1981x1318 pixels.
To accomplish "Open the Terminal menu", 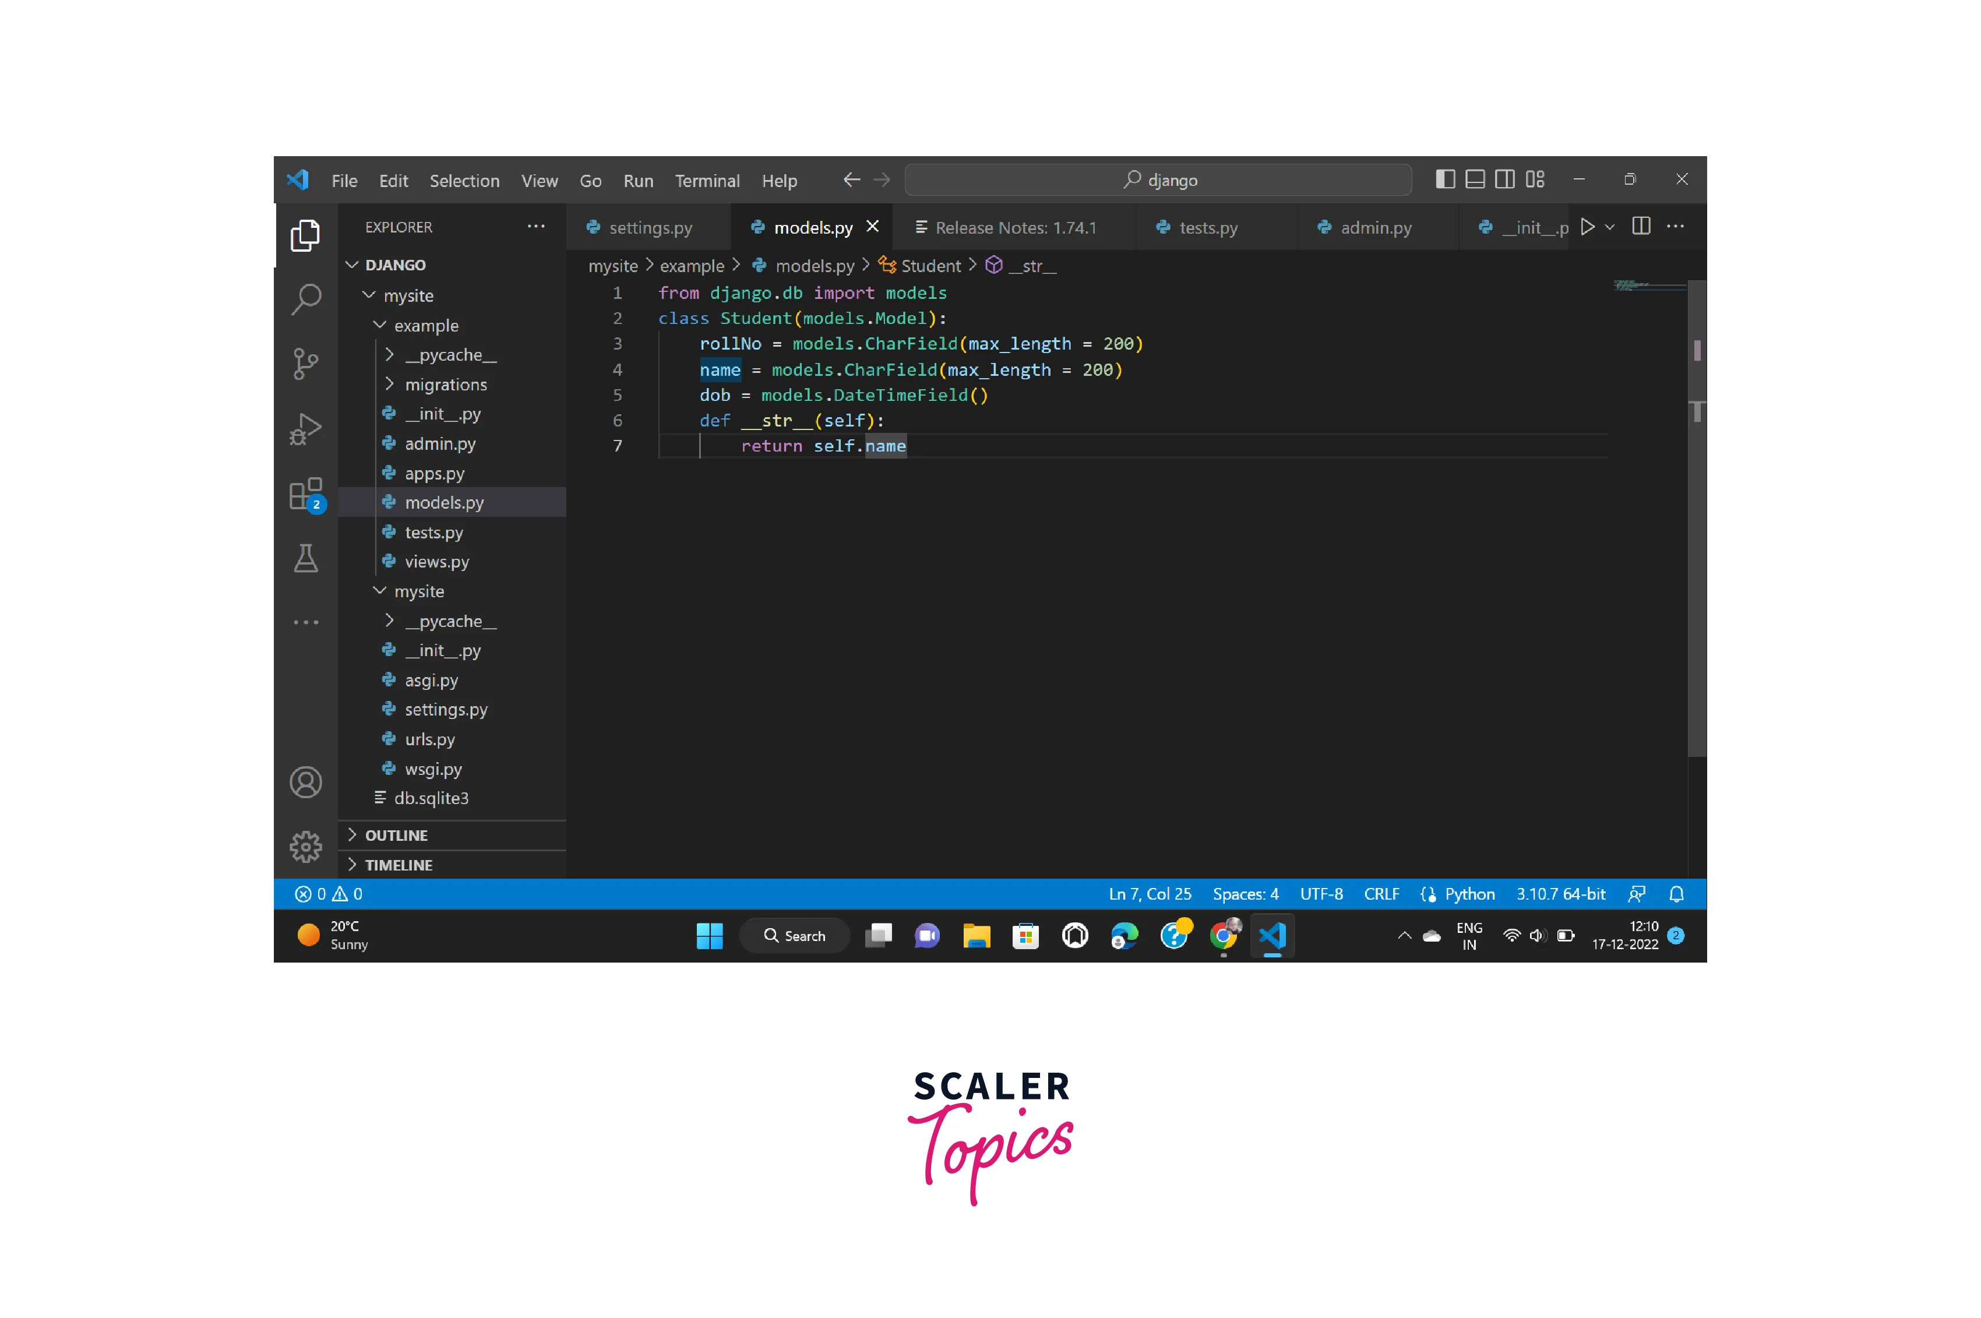I will point(707,181).
